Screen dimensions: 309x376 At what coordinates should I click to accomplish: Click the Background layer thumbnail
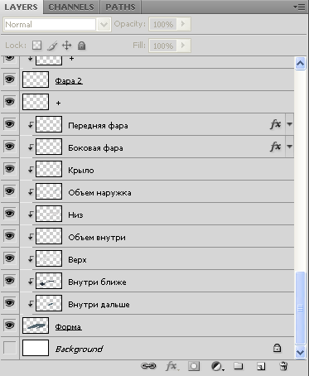point(36,348)
